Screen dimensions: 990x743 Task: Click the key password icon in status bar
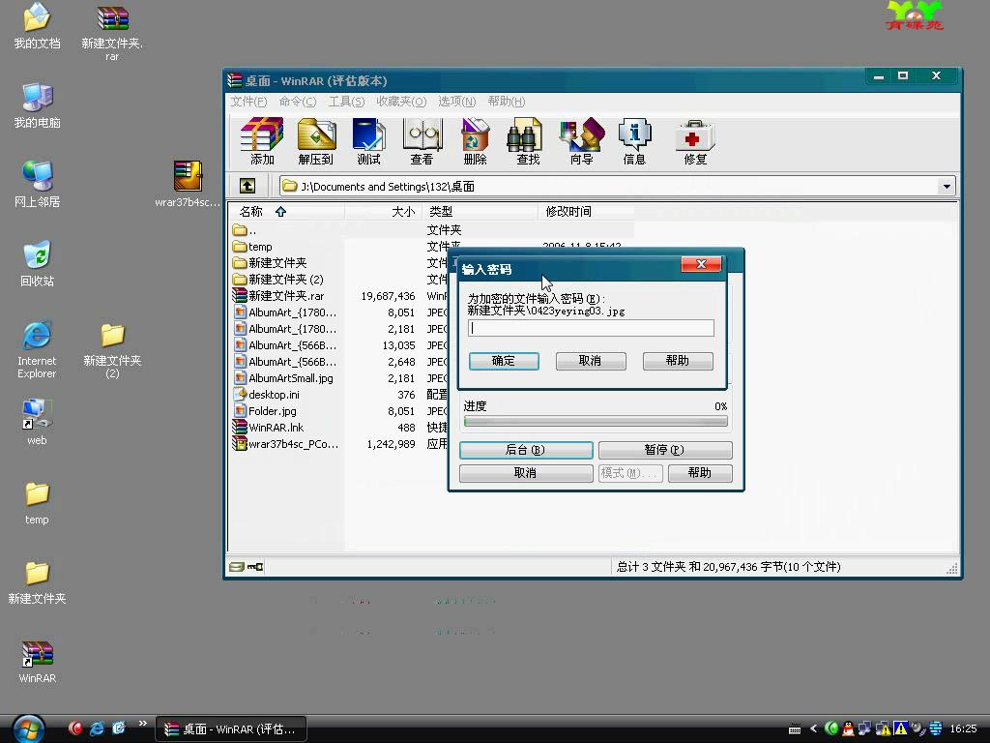pyautogui.click(x=255, y=567)
